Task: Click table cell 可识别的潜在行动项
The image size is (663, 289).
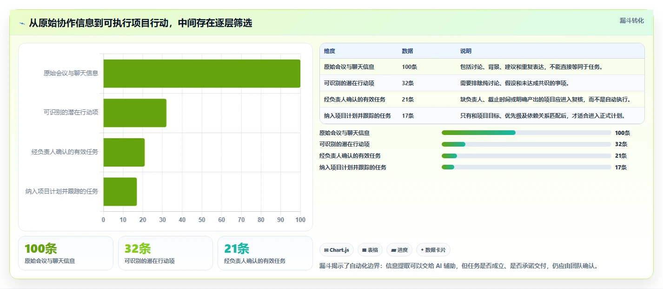Action: point(349,83)
